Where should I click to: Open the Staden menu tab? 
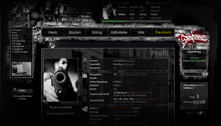click(75, 32)
